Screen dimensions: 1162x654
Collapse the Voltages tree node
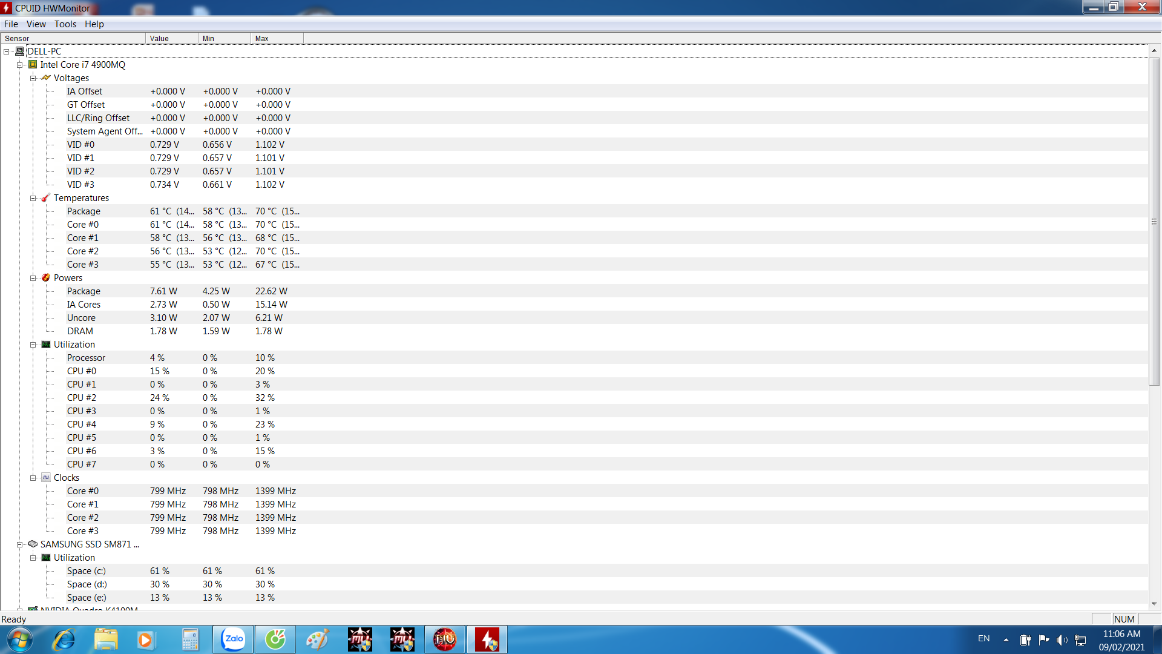(33, 78)
